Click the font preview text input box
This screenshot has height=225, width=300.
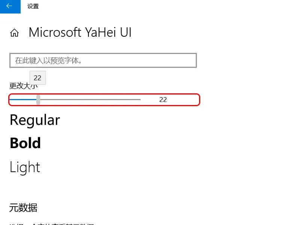coord(103,60)
